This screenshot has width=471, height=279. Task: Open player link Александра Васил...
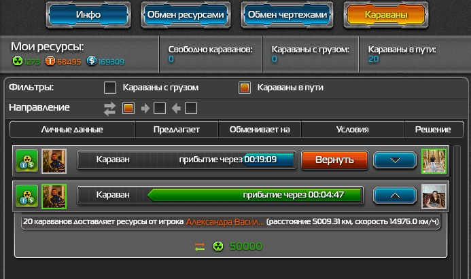pos(225,222)
